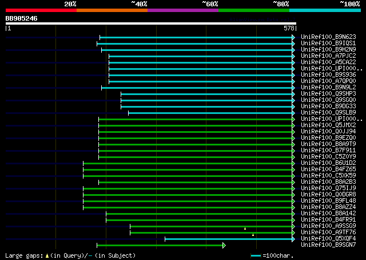Select the cyan alignment bar for UniRef100_B9IQS1
This screenshot has height=260, width=366.
coord(194,44)
